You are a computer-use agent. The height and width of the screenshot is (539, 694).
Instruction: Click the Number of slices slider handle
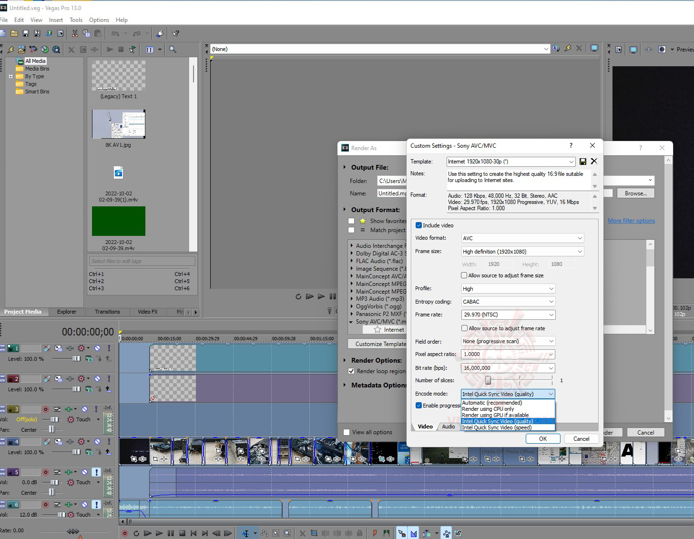pyautogui.click(x=488, y=380)
